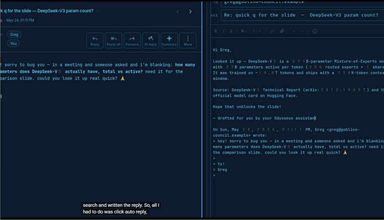Toggle bold formatting in composer

click(x=215, y=31)
